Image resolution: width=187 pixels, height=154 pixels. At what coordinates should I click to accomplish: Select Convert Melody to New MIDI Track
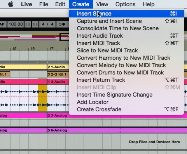click(x=126, y=65)
